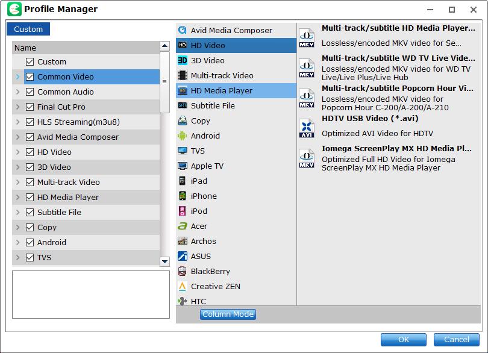488x353 pixels.
Task: Click the green Android robot icon
Action: point(183,136)
